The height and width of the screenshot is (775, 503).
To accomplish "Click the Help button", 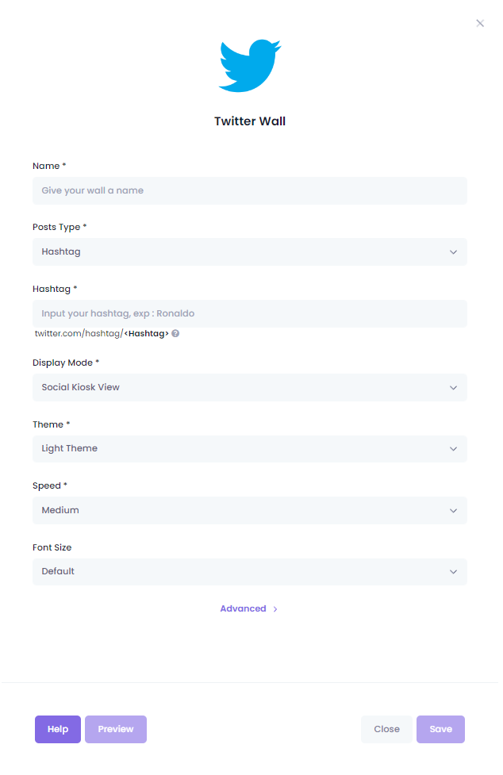I will [x=58, y=730].
